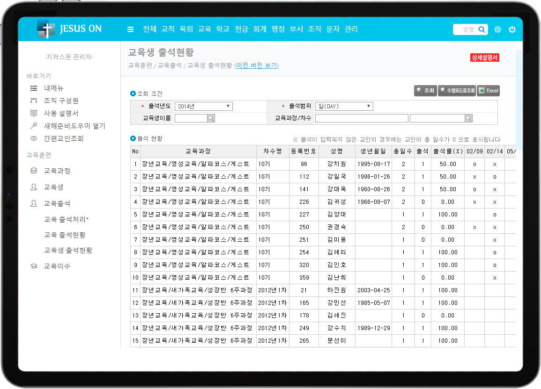541x389 pixels.
Task: Open 교육 출석처리 in sidebar
Action: tap(66, 219)
